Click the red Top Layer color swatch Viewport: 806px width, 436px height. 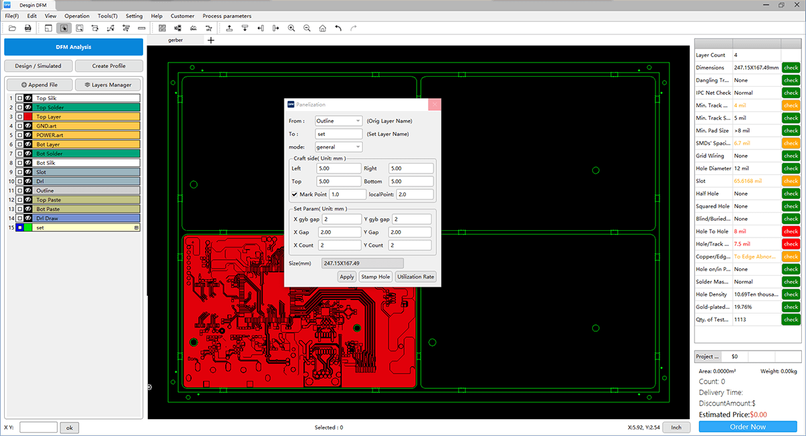(x=28, y=117)
